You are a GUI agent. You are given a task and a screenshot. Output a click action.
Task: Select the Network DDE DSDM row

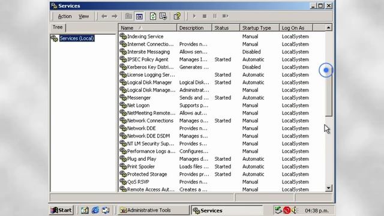coord(221,136)
